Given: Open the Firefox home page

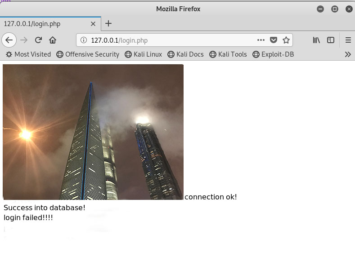Looking at the screenshot, I should pos(53,40).
